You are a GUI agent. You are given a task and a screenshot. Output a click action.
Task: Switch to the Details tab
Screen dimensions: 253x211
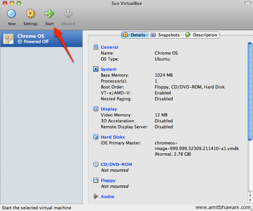click(135, 35)
